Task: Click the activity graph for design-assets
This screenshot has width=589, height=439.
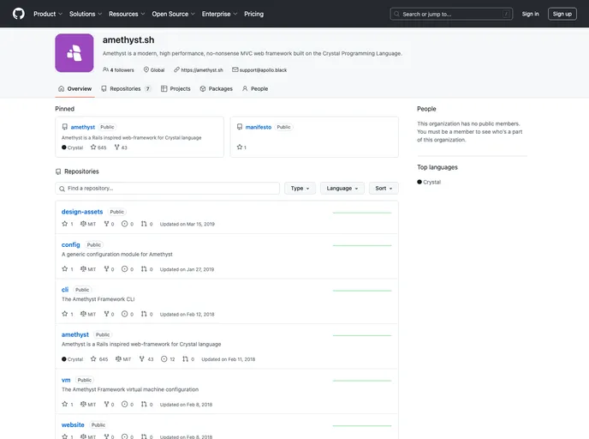Action: click(x=362, y=213)
